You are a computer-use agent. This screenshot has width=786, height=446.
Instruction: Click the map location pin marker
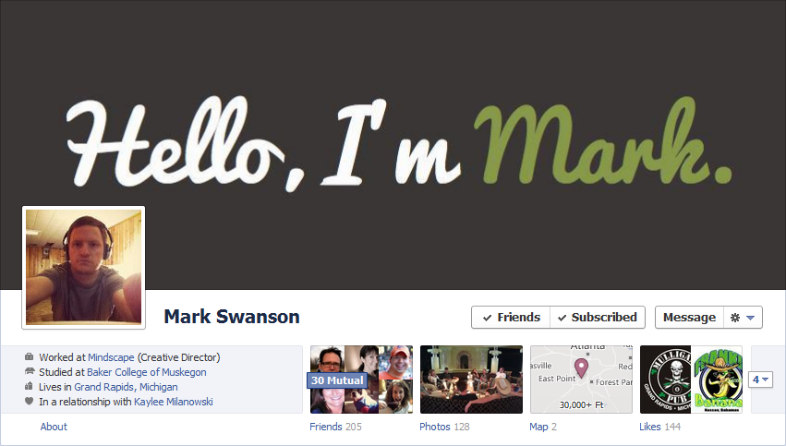click(581, 368)
